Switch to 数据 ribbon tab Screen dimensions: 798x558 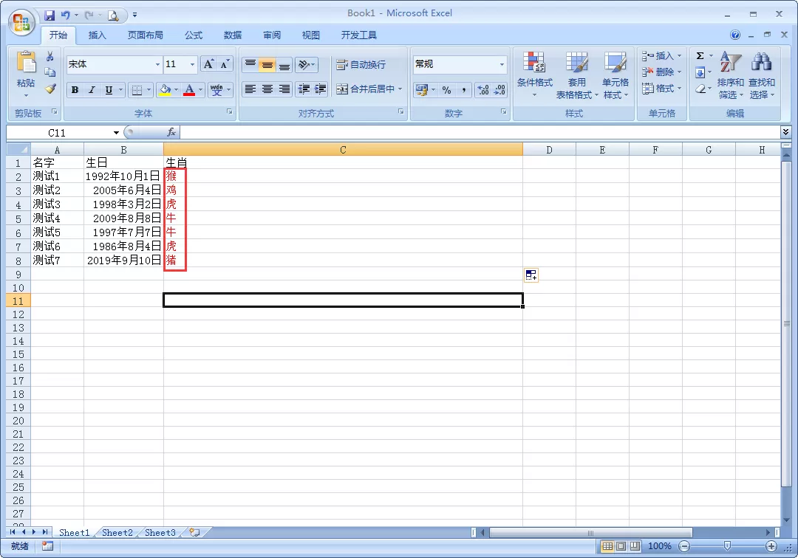pyautogui.click(x=233, y=35)
